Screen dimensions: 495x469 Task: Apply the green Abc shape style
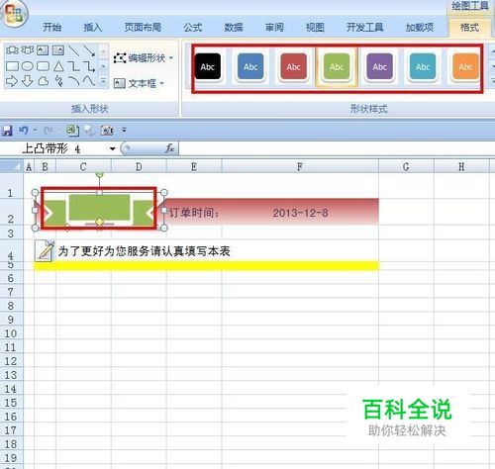click(337, 67)
